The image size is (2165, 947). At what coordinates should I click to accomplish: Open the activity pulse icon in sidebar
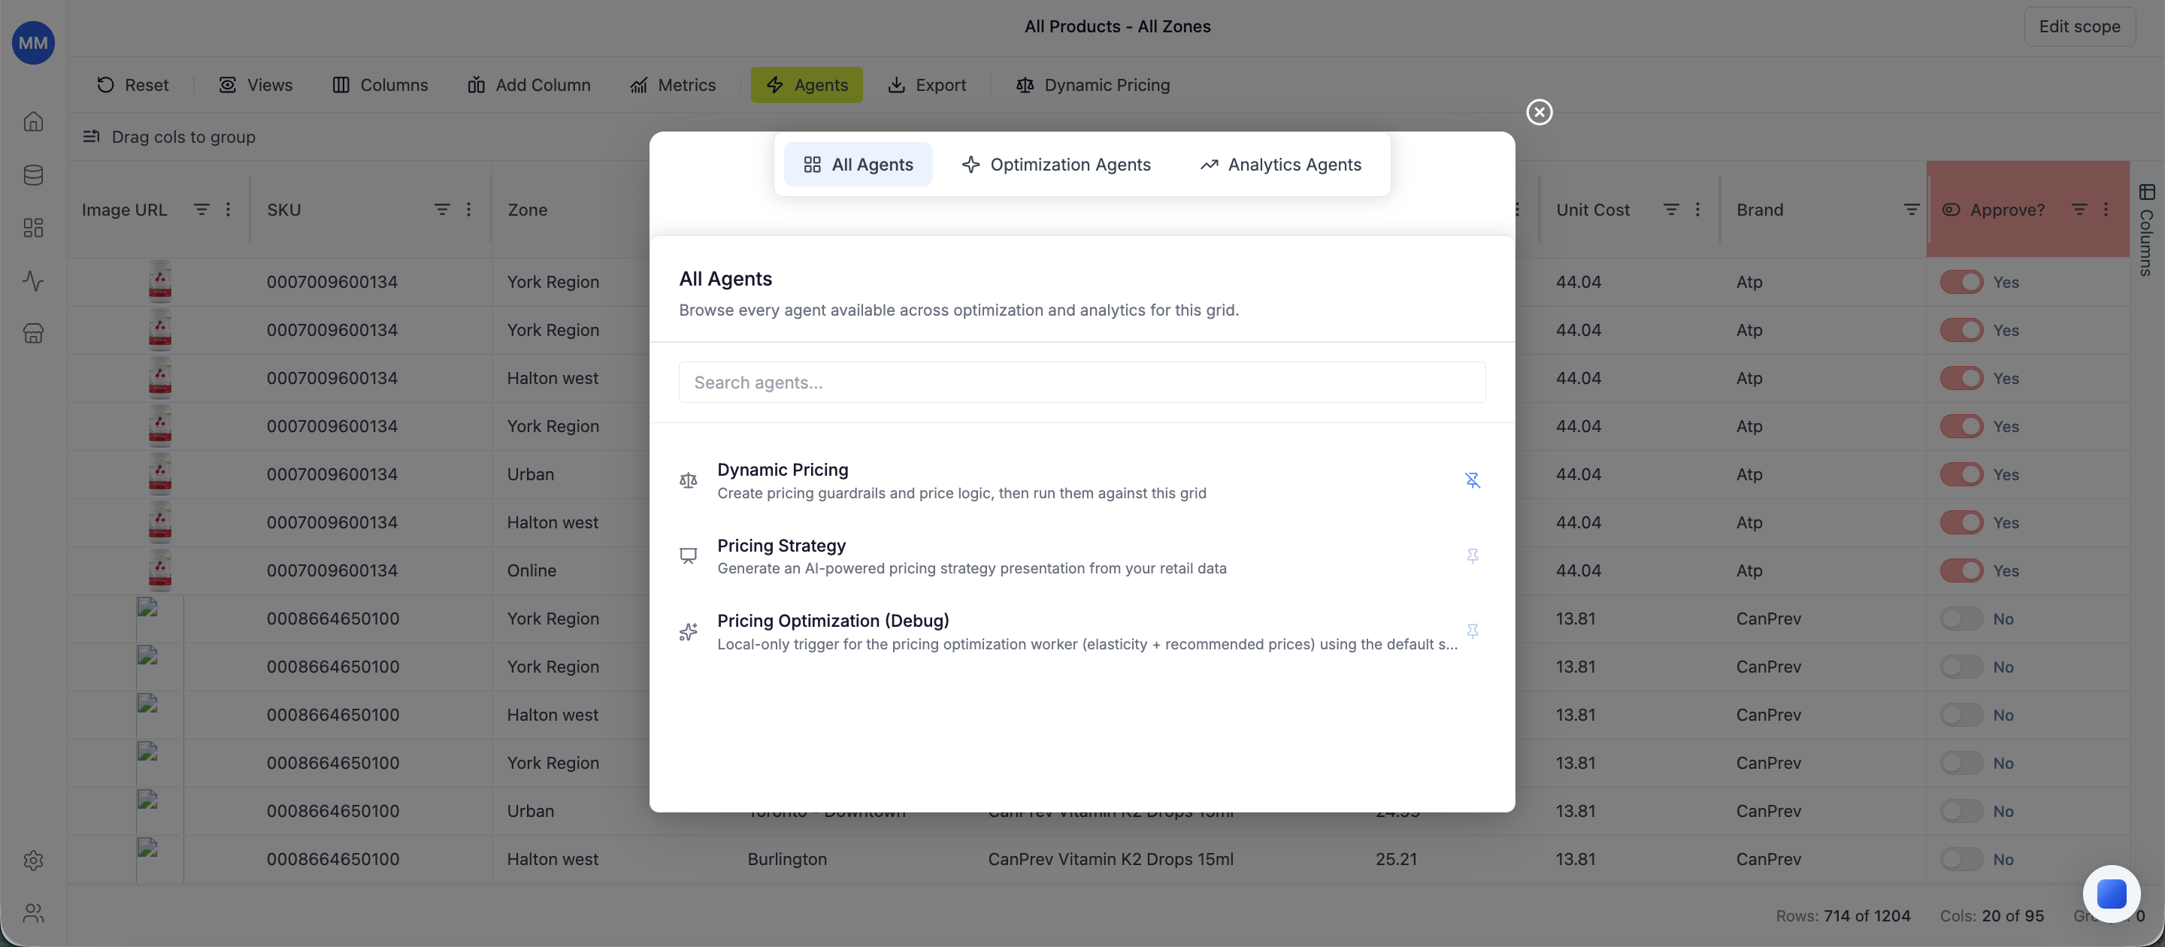[34, 280]
